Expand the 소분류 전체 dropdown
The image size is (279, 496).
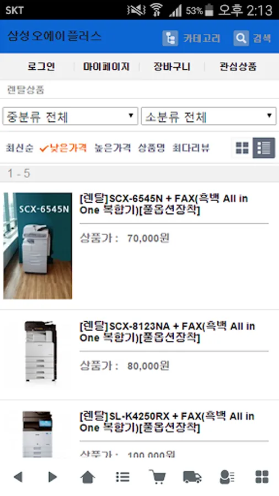tap(209, 116)
